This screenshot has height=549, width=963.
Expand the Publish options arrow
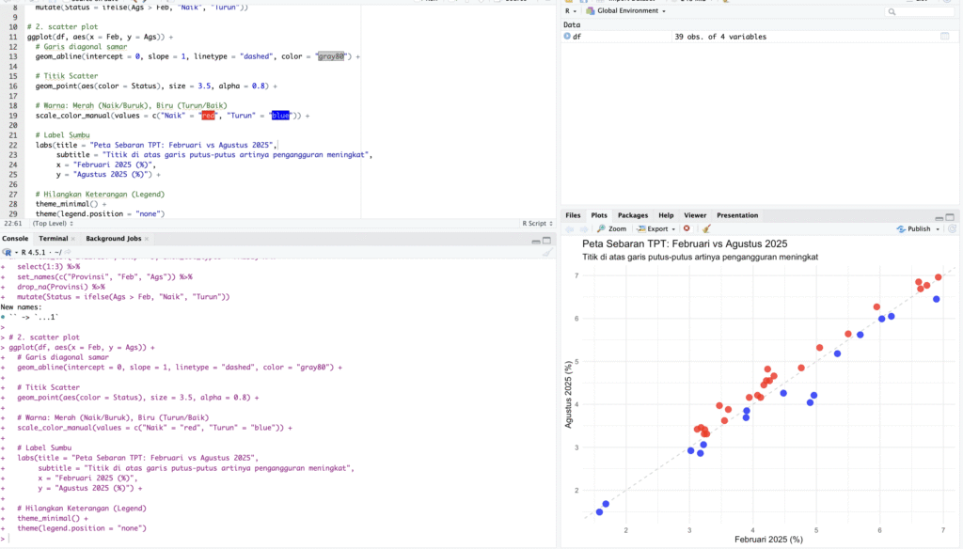(x=938, y=228)
